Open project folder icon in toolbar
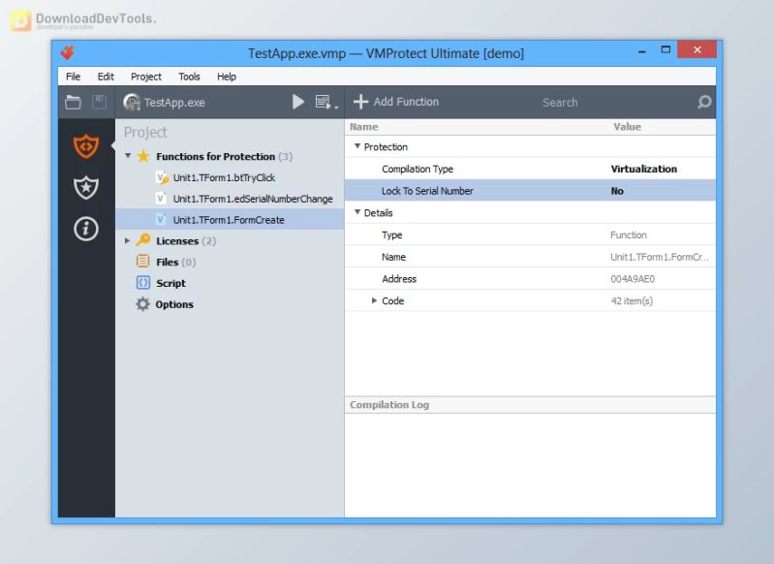The width and height of the screenshot is (774, 564). tap(73, 102)
